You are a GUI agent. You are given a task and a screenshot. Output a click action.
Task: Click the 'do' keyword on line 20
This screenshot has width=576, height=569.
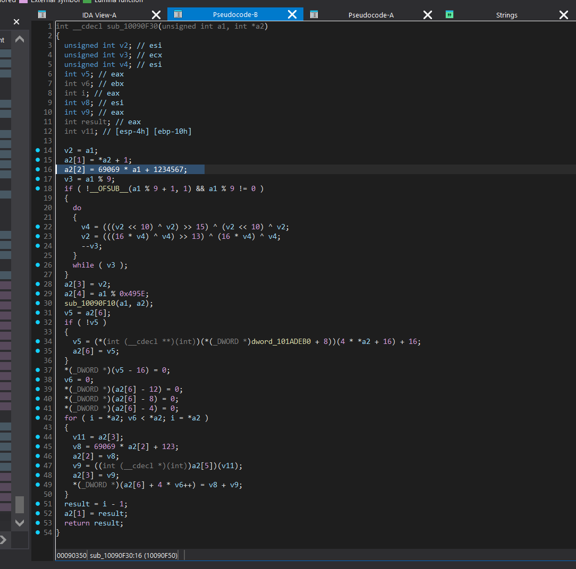point(77,208)
